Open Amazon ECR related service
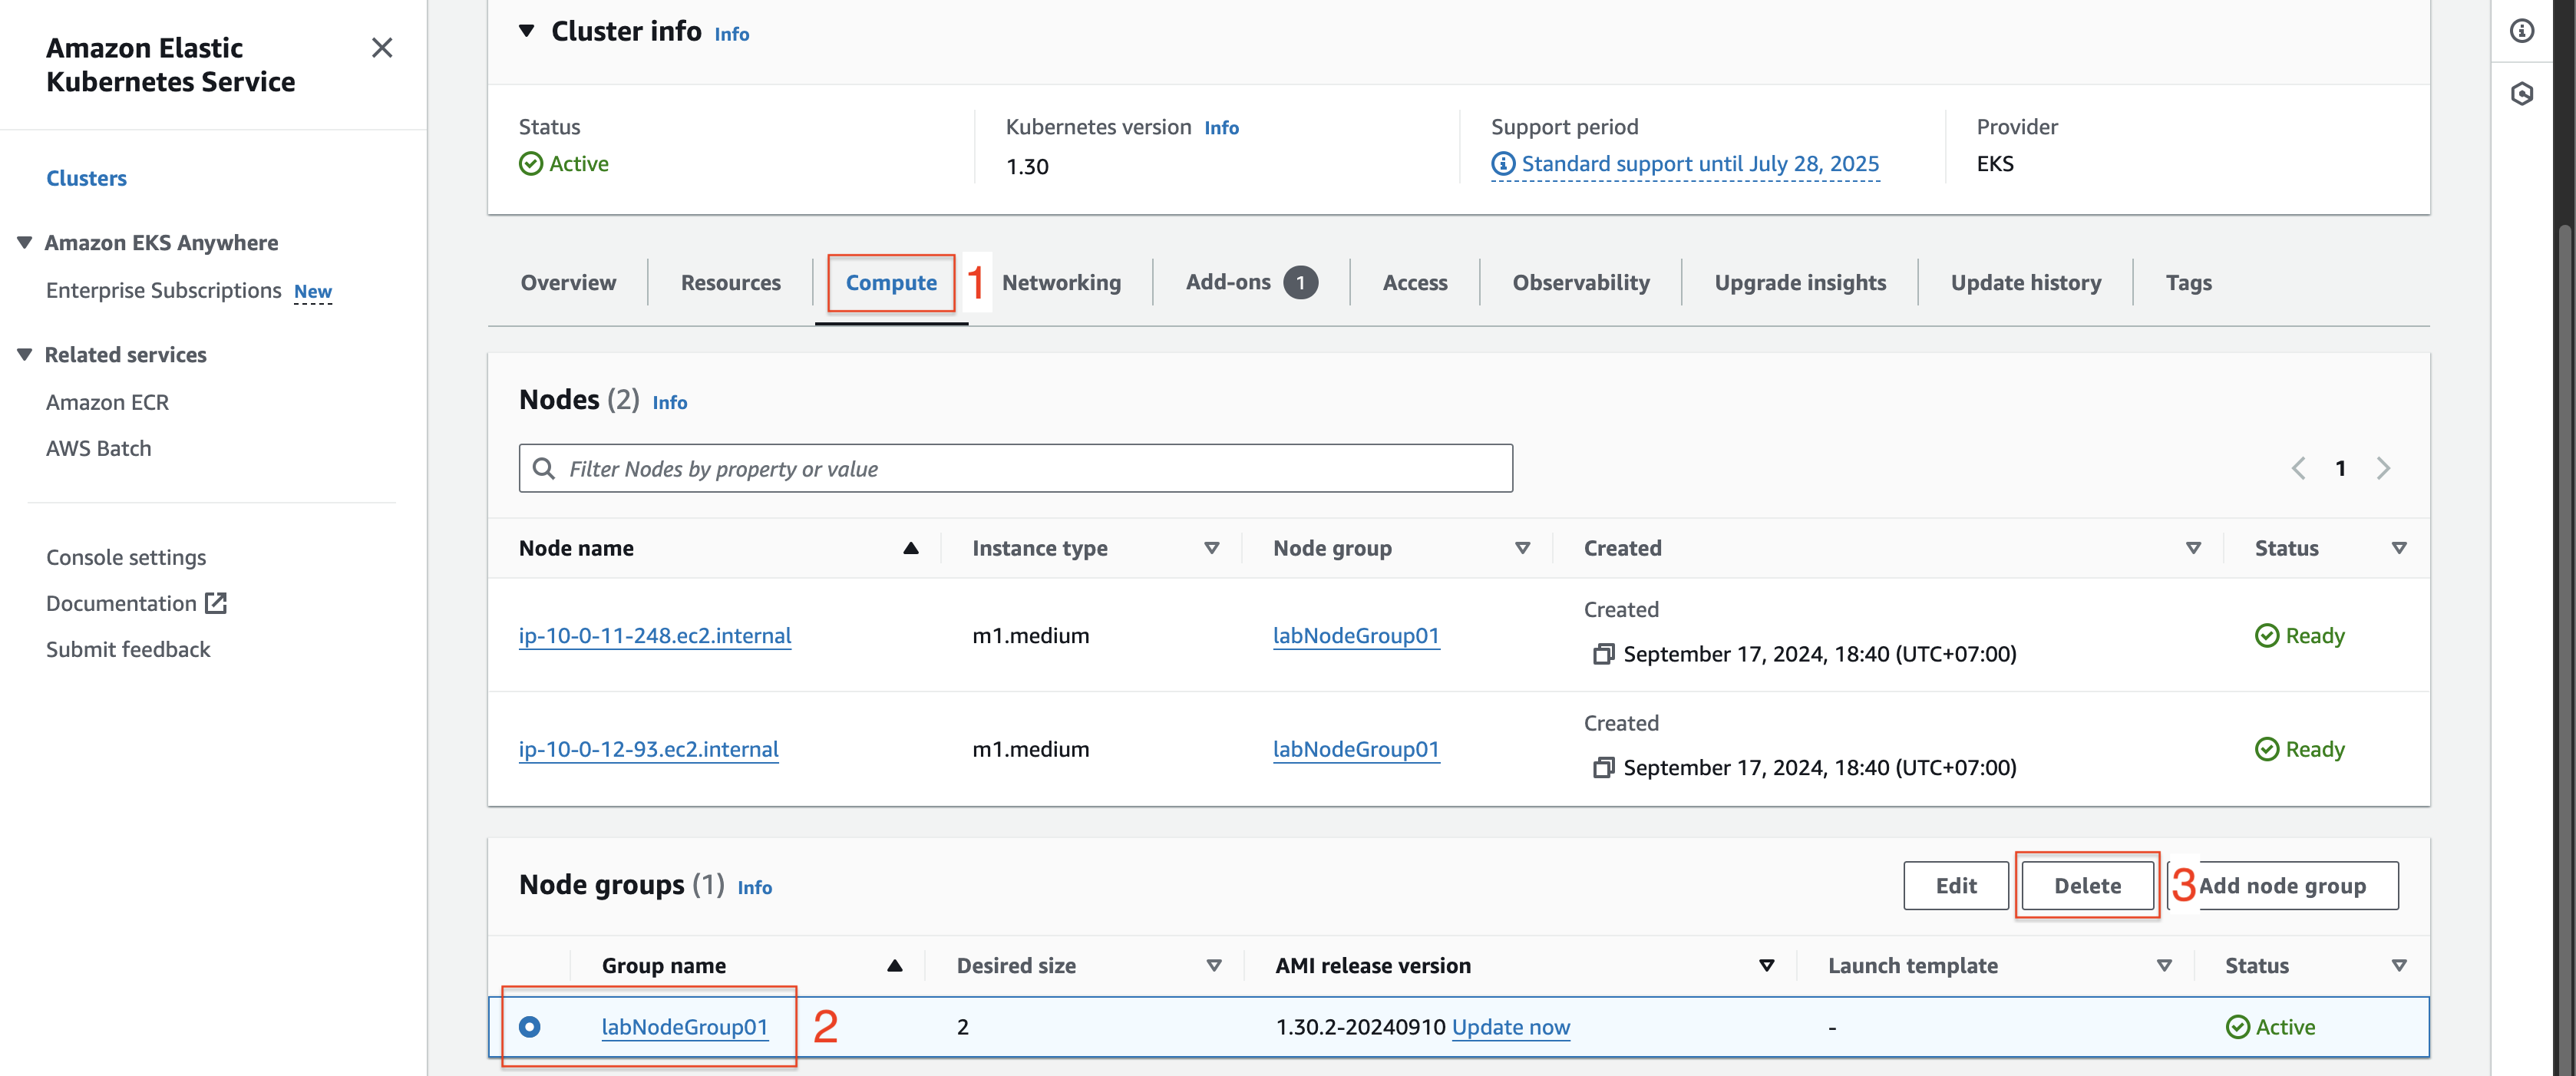 click(x=107, y=402)
